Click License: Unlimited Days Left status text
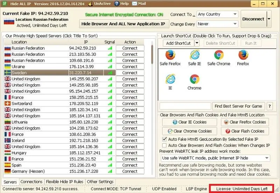This screenshot has height=193, width=280. point(242,189)
